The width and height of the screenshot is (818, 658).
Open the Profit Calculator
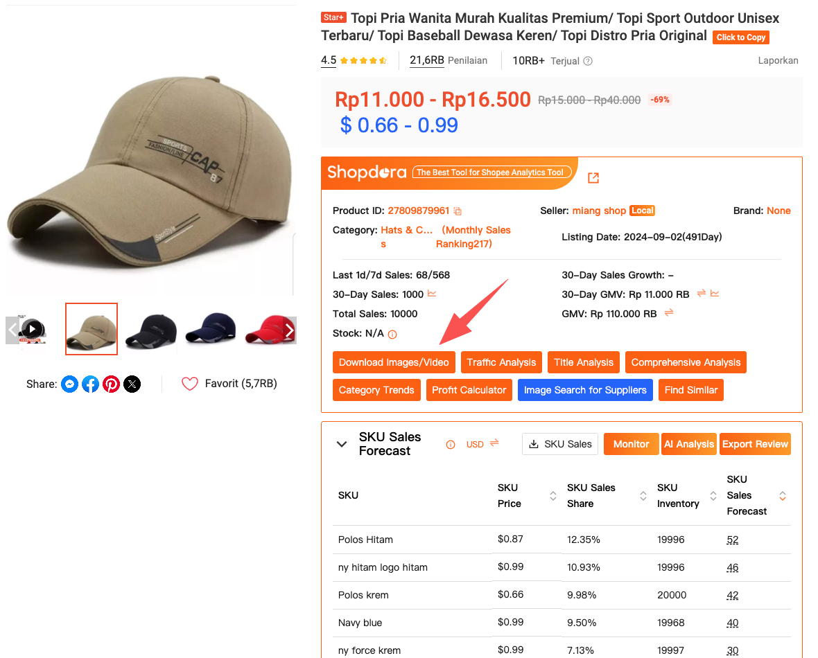click(469, 390)
